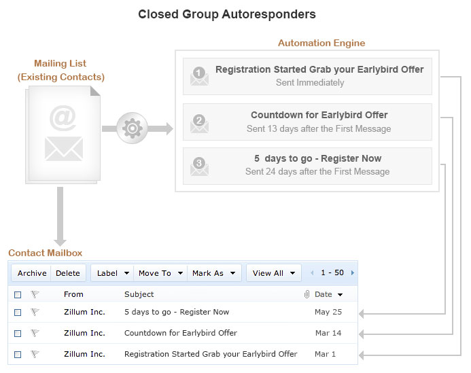The height and width of the screenshot is (373, 471).
Task: Flag the Countdown for Earlybird Offer email
Action: point(35,334)
